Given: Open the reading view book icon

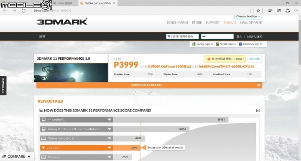Looking at the screenshot, I should click(252, 10).
